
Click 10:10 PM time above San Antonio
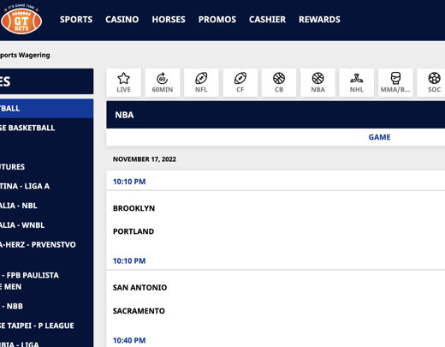pyautogui.click(x=129, y=260)
